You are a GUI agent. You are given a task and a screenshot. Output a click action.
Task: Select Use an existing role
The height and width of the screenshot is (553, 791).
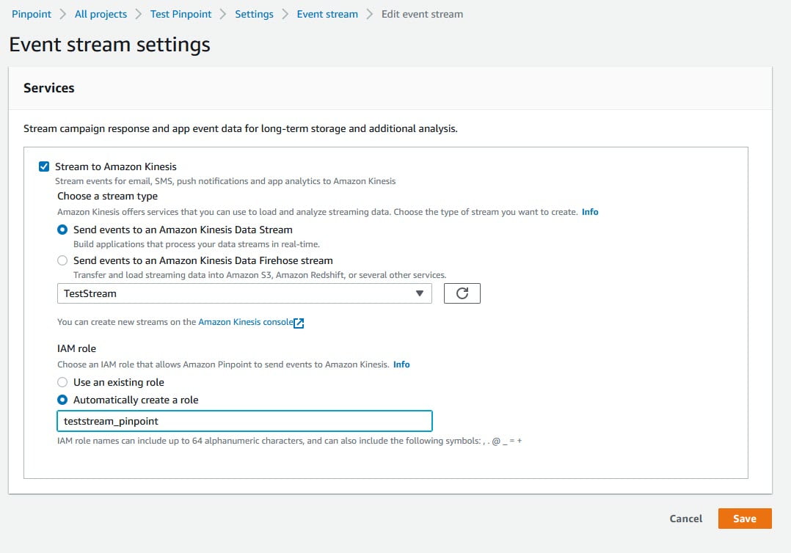coord(62,382)
